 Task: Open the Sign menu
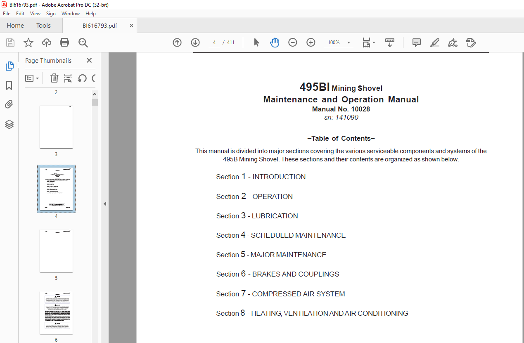[x=51, y=14]
